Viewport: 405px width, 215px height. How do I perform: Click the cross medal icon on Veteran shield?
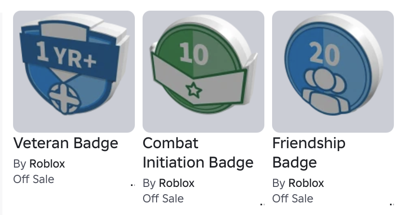click(x=65, y=99)
